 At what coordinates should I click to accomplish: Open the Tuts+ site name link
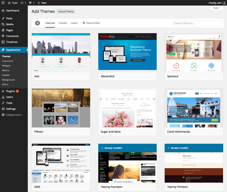[15, 3]
